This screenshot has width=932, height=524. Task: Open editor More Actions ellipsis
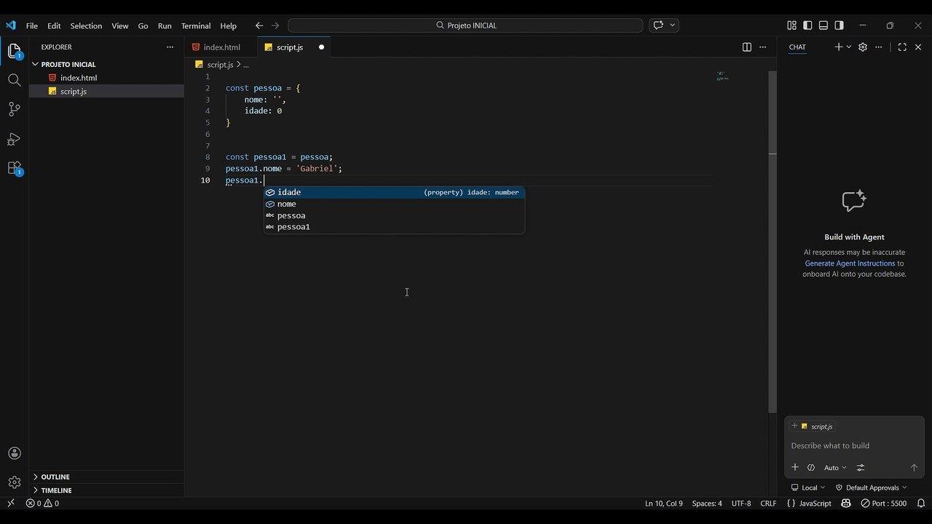[x=762, y=47]
